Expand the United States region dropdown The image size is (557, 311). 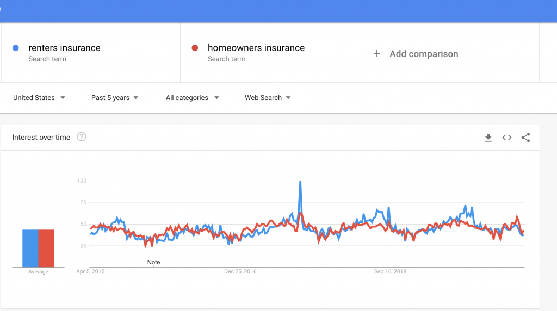(39, 98)
